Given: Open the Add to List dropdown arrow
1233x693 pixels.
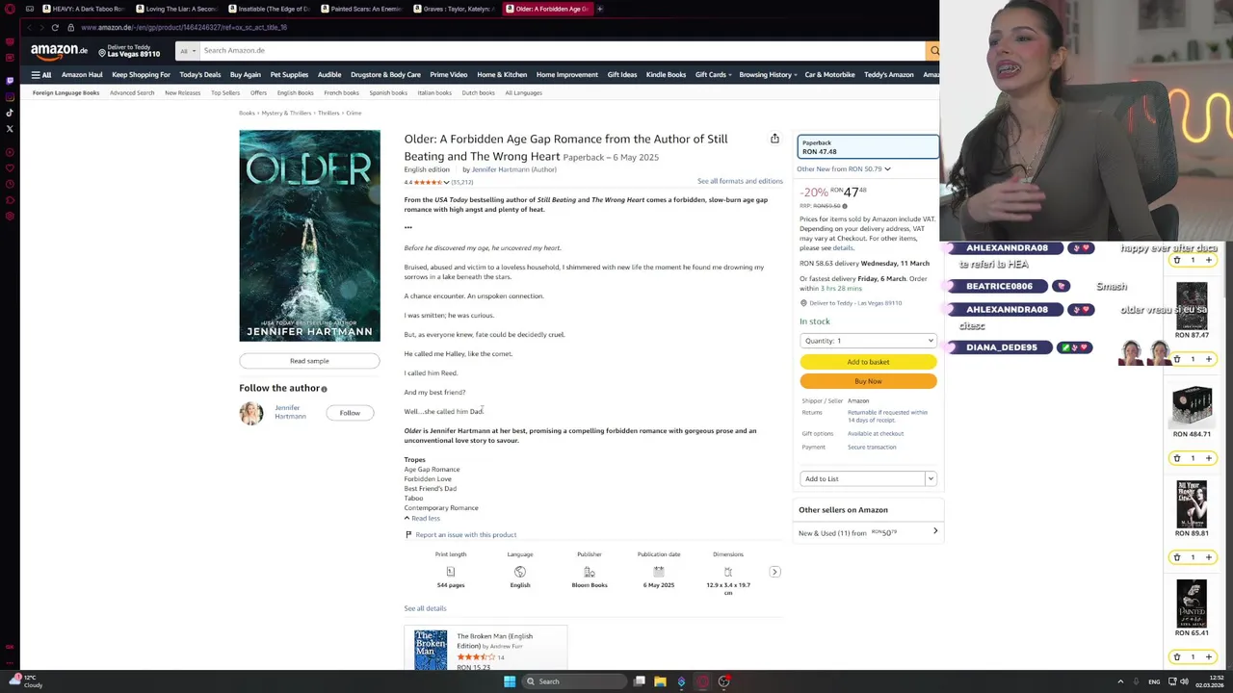Looking at the screenshot, I should (931, 478).
